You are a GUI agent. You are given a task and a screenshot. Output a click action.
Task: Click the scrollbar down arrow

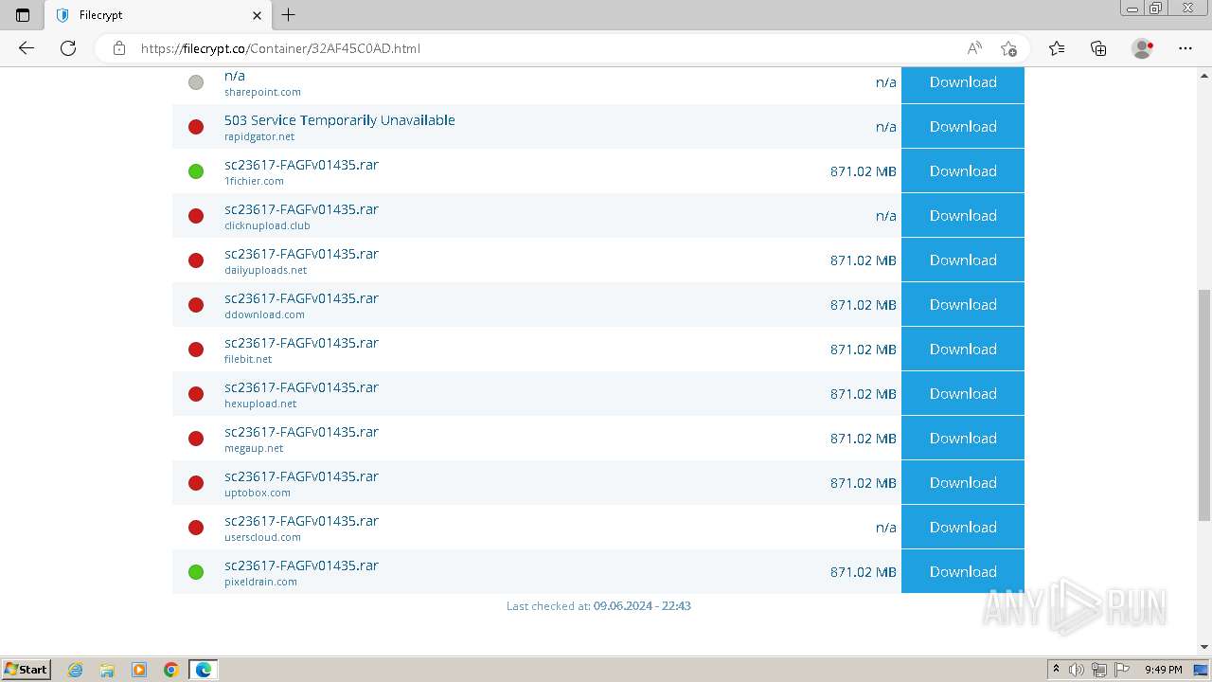tap(1204, 648)
